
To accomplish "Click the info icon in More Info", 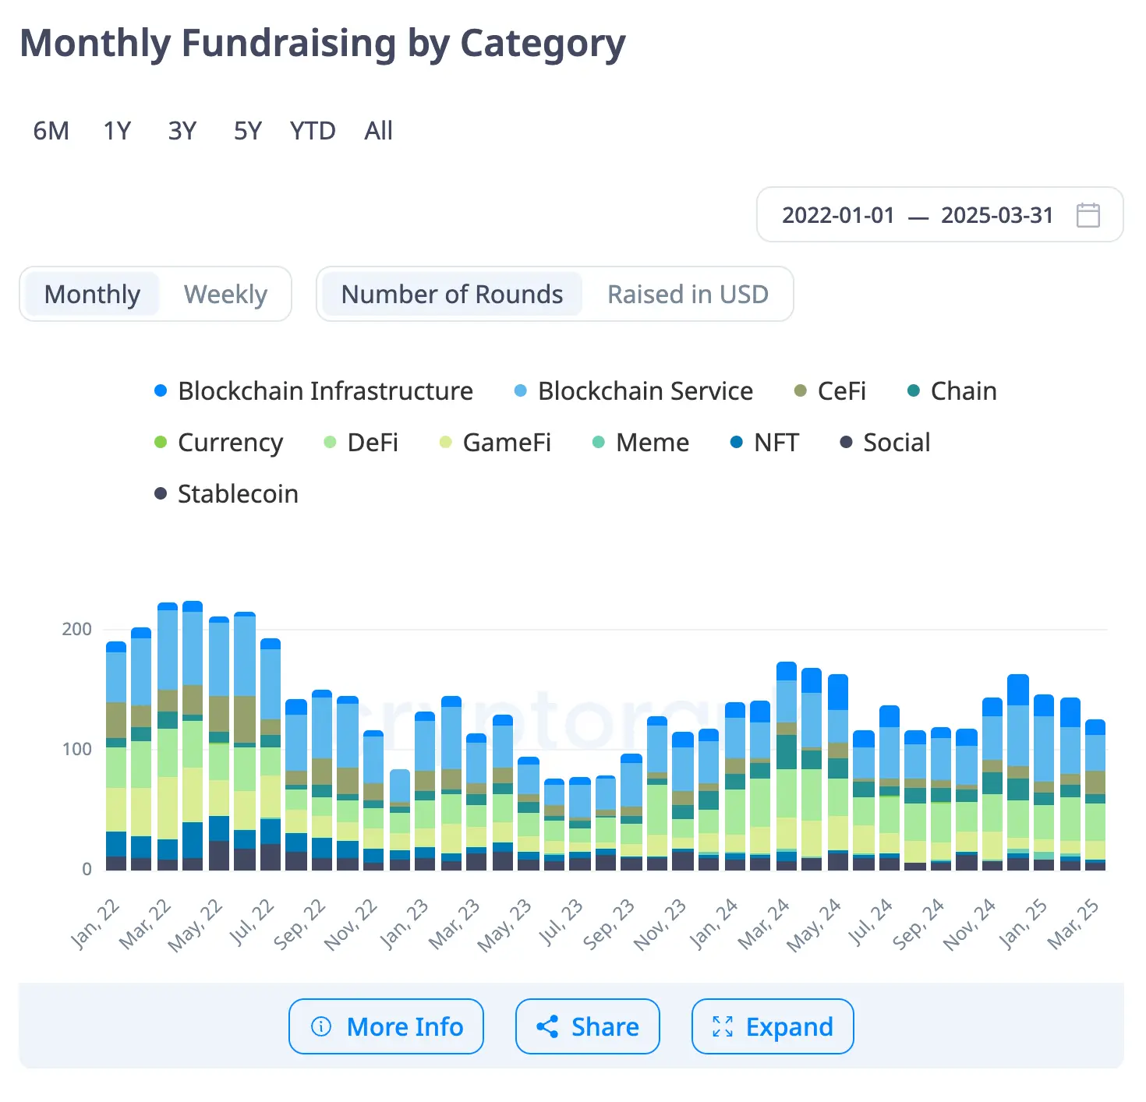I will (321, 1026).
